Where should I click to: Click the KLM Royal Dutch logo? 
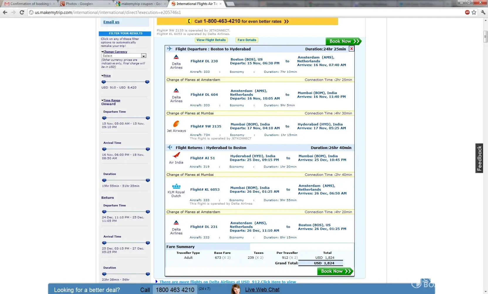[176, 186]
